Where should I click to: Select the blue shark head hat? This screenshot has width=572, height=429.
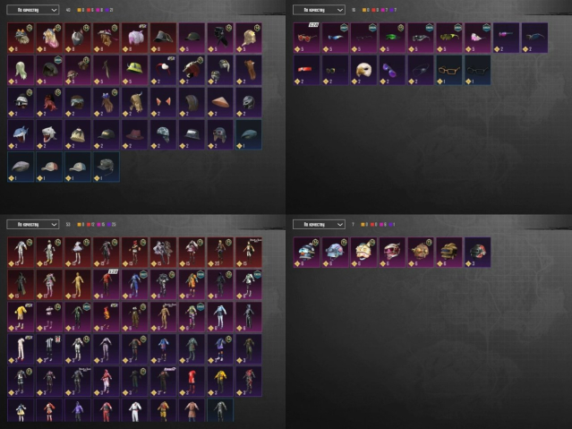[x=21, y=134]
